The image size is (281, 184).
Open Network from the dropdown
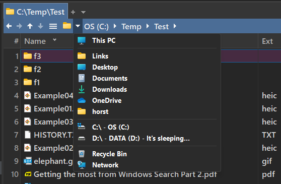coord(147,165)
